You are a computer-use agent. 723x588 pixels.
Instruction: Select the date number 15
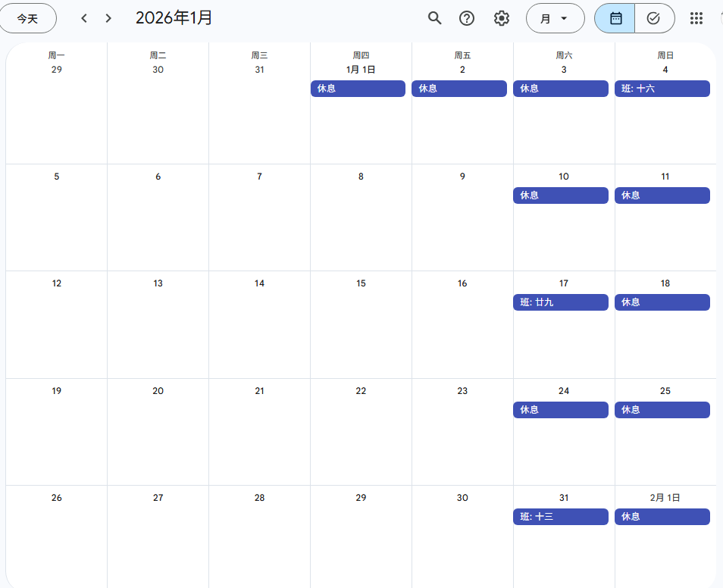pos(361,283)
